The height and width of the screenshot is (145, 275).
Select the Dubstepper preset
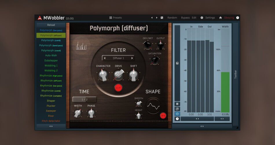point(51,61)
